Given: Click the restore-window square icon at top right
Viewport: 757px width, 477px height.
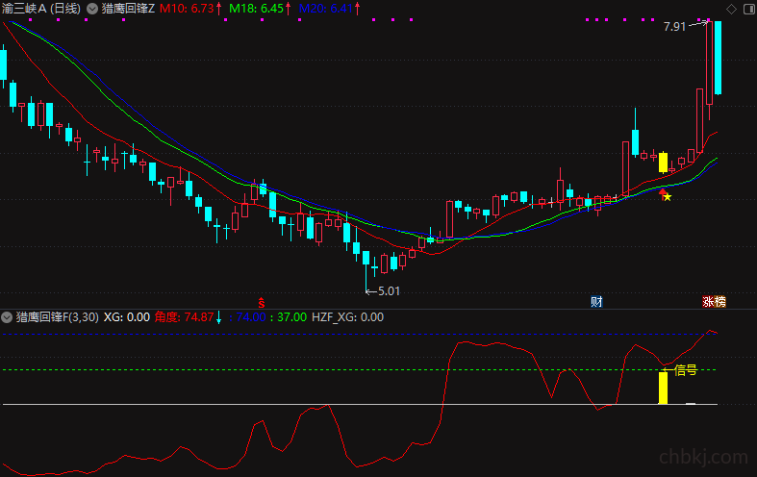Looking at the screenshot, I should [x=749, y=9].
